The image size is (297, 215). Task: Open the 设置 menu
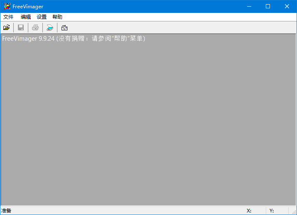click(x=42, y=17)
